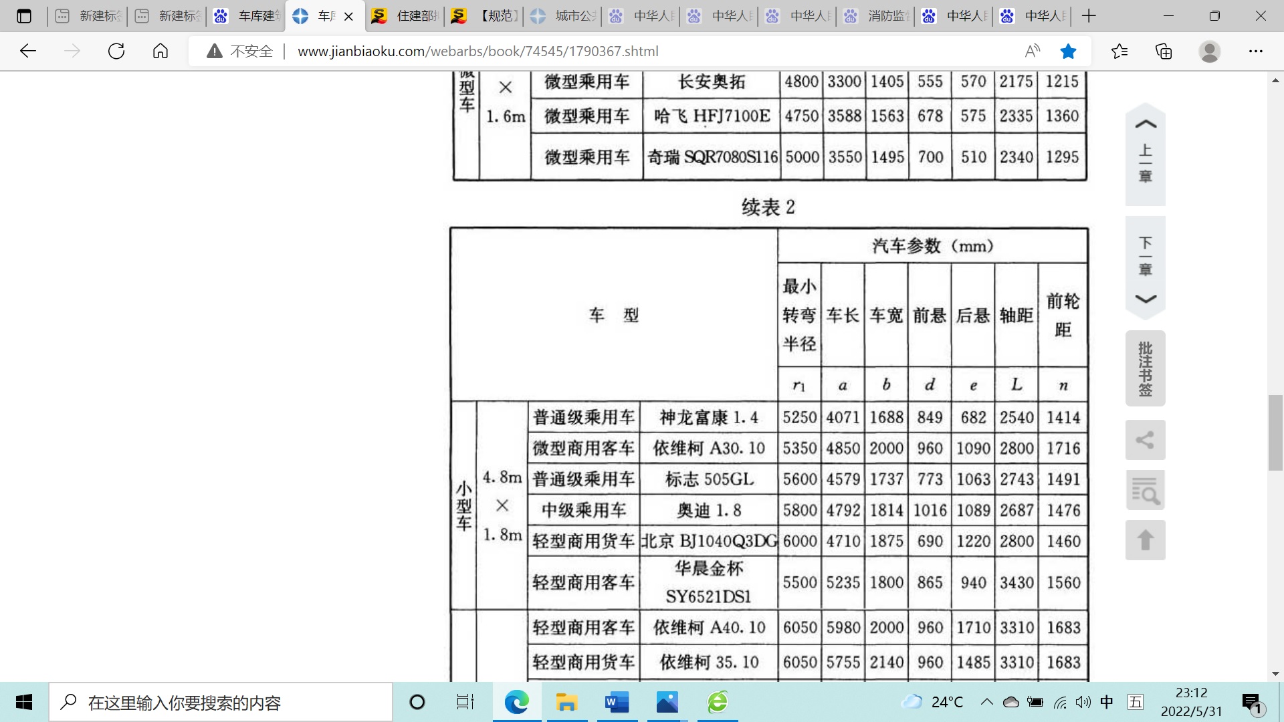
Task: Open the weather widget showing 24°C
Action: click(932, 702)
